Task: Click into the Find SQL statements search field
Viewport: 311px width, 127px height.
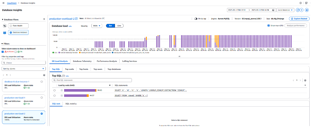Action: click(92, 80)
